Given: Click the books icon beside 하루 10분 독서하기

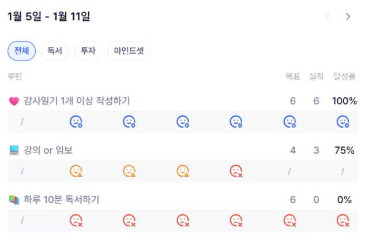Looking at the screenshot, I should pos(14,200).
